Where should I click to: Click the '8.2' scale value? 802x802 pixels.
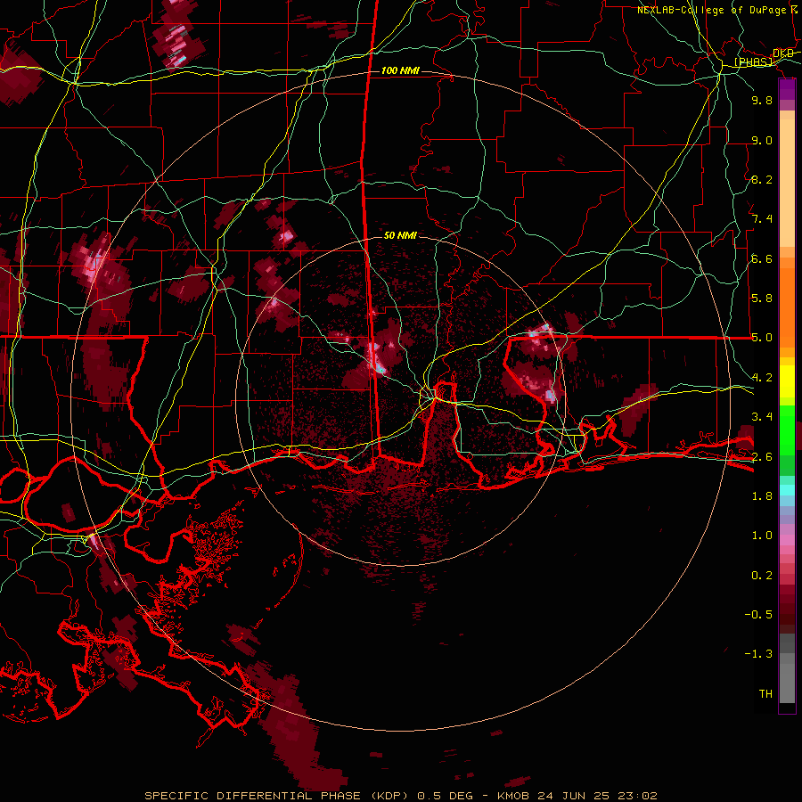point(762,179)
